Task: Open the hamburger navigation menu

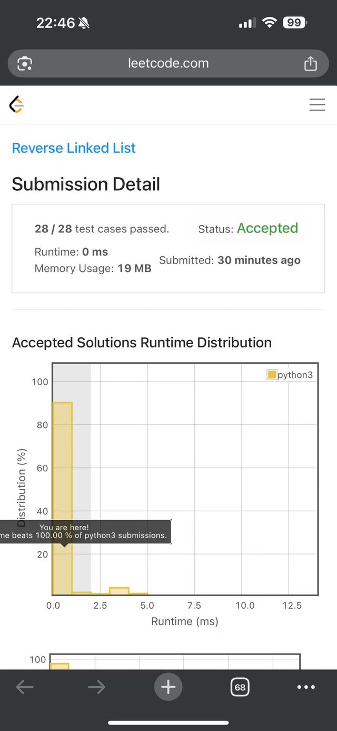Action: 317,105
